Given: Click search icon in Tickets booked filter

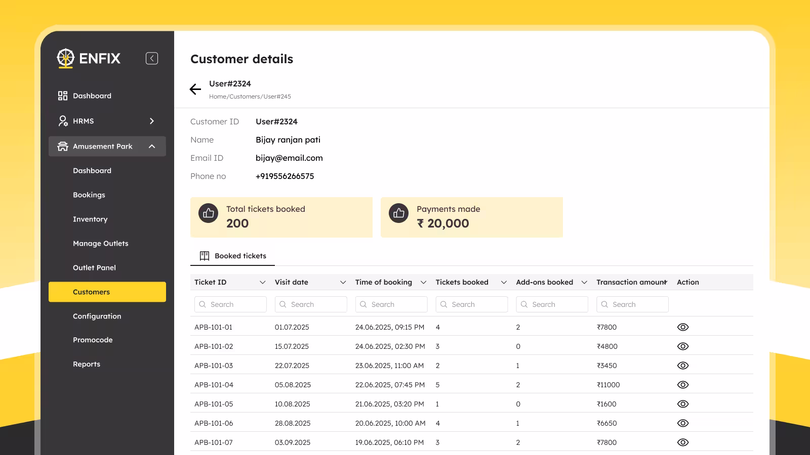Looking at the screenshot, I should tap(444, 304).
